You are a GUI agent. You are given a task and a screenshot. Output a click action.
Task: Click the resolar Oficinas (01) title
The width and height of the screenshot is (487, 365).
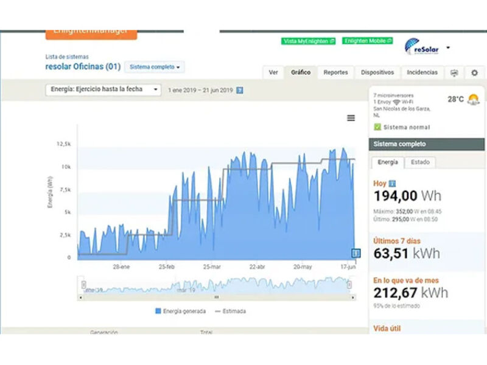pos(83,66)
